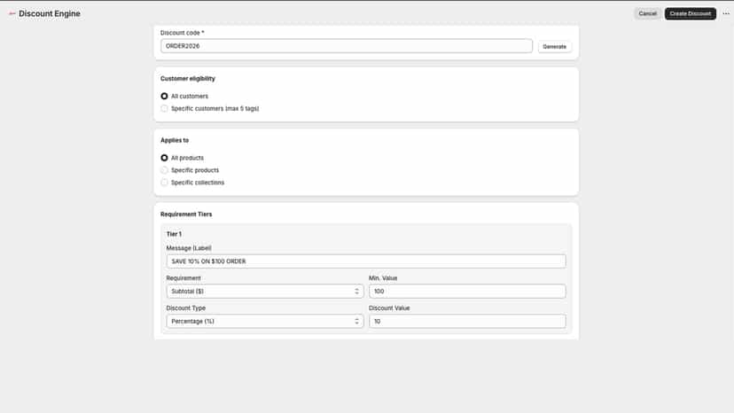The image size is (734, 413).
Task: Open the Discount Type dropdown showing Percentage
Action: tap(265, 321)
